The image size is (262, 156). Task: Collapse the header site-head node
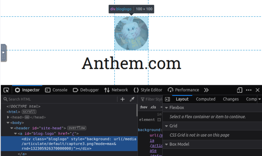click(x=11, y=128)
